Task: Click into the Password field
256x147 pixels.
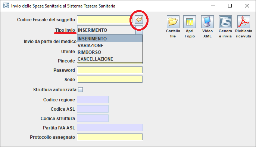Action: point(110,70)
